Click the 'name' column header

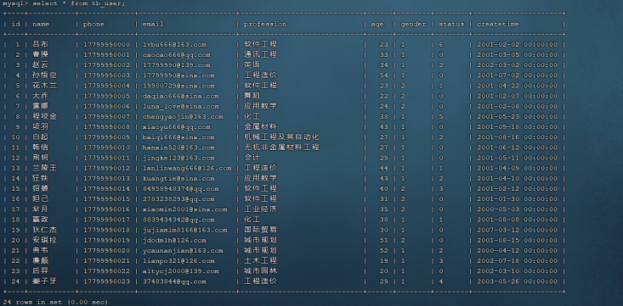click(x=41, y=25)
